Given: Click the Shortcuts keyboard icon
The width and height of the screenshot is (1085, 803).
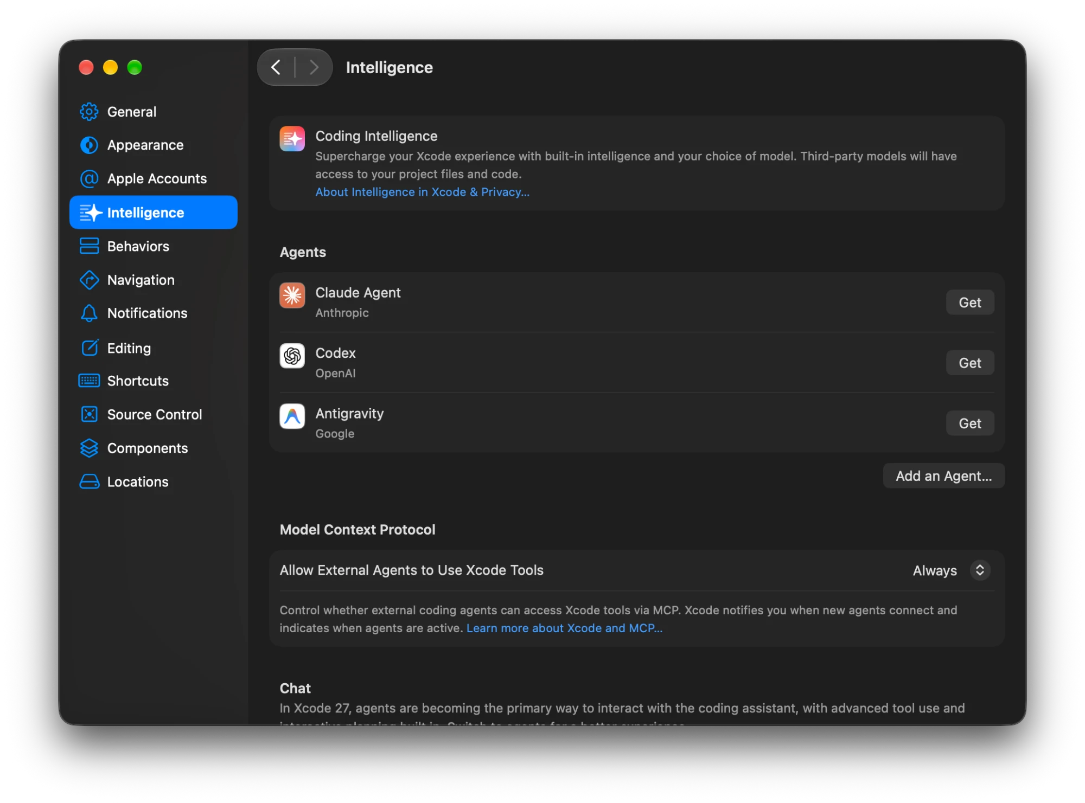Looking at the screenshot, I should tap(89, 381).
